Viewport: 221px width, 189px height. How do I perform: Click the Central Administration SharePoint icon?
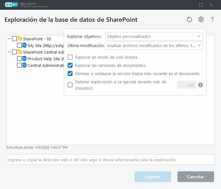(25, 65)
